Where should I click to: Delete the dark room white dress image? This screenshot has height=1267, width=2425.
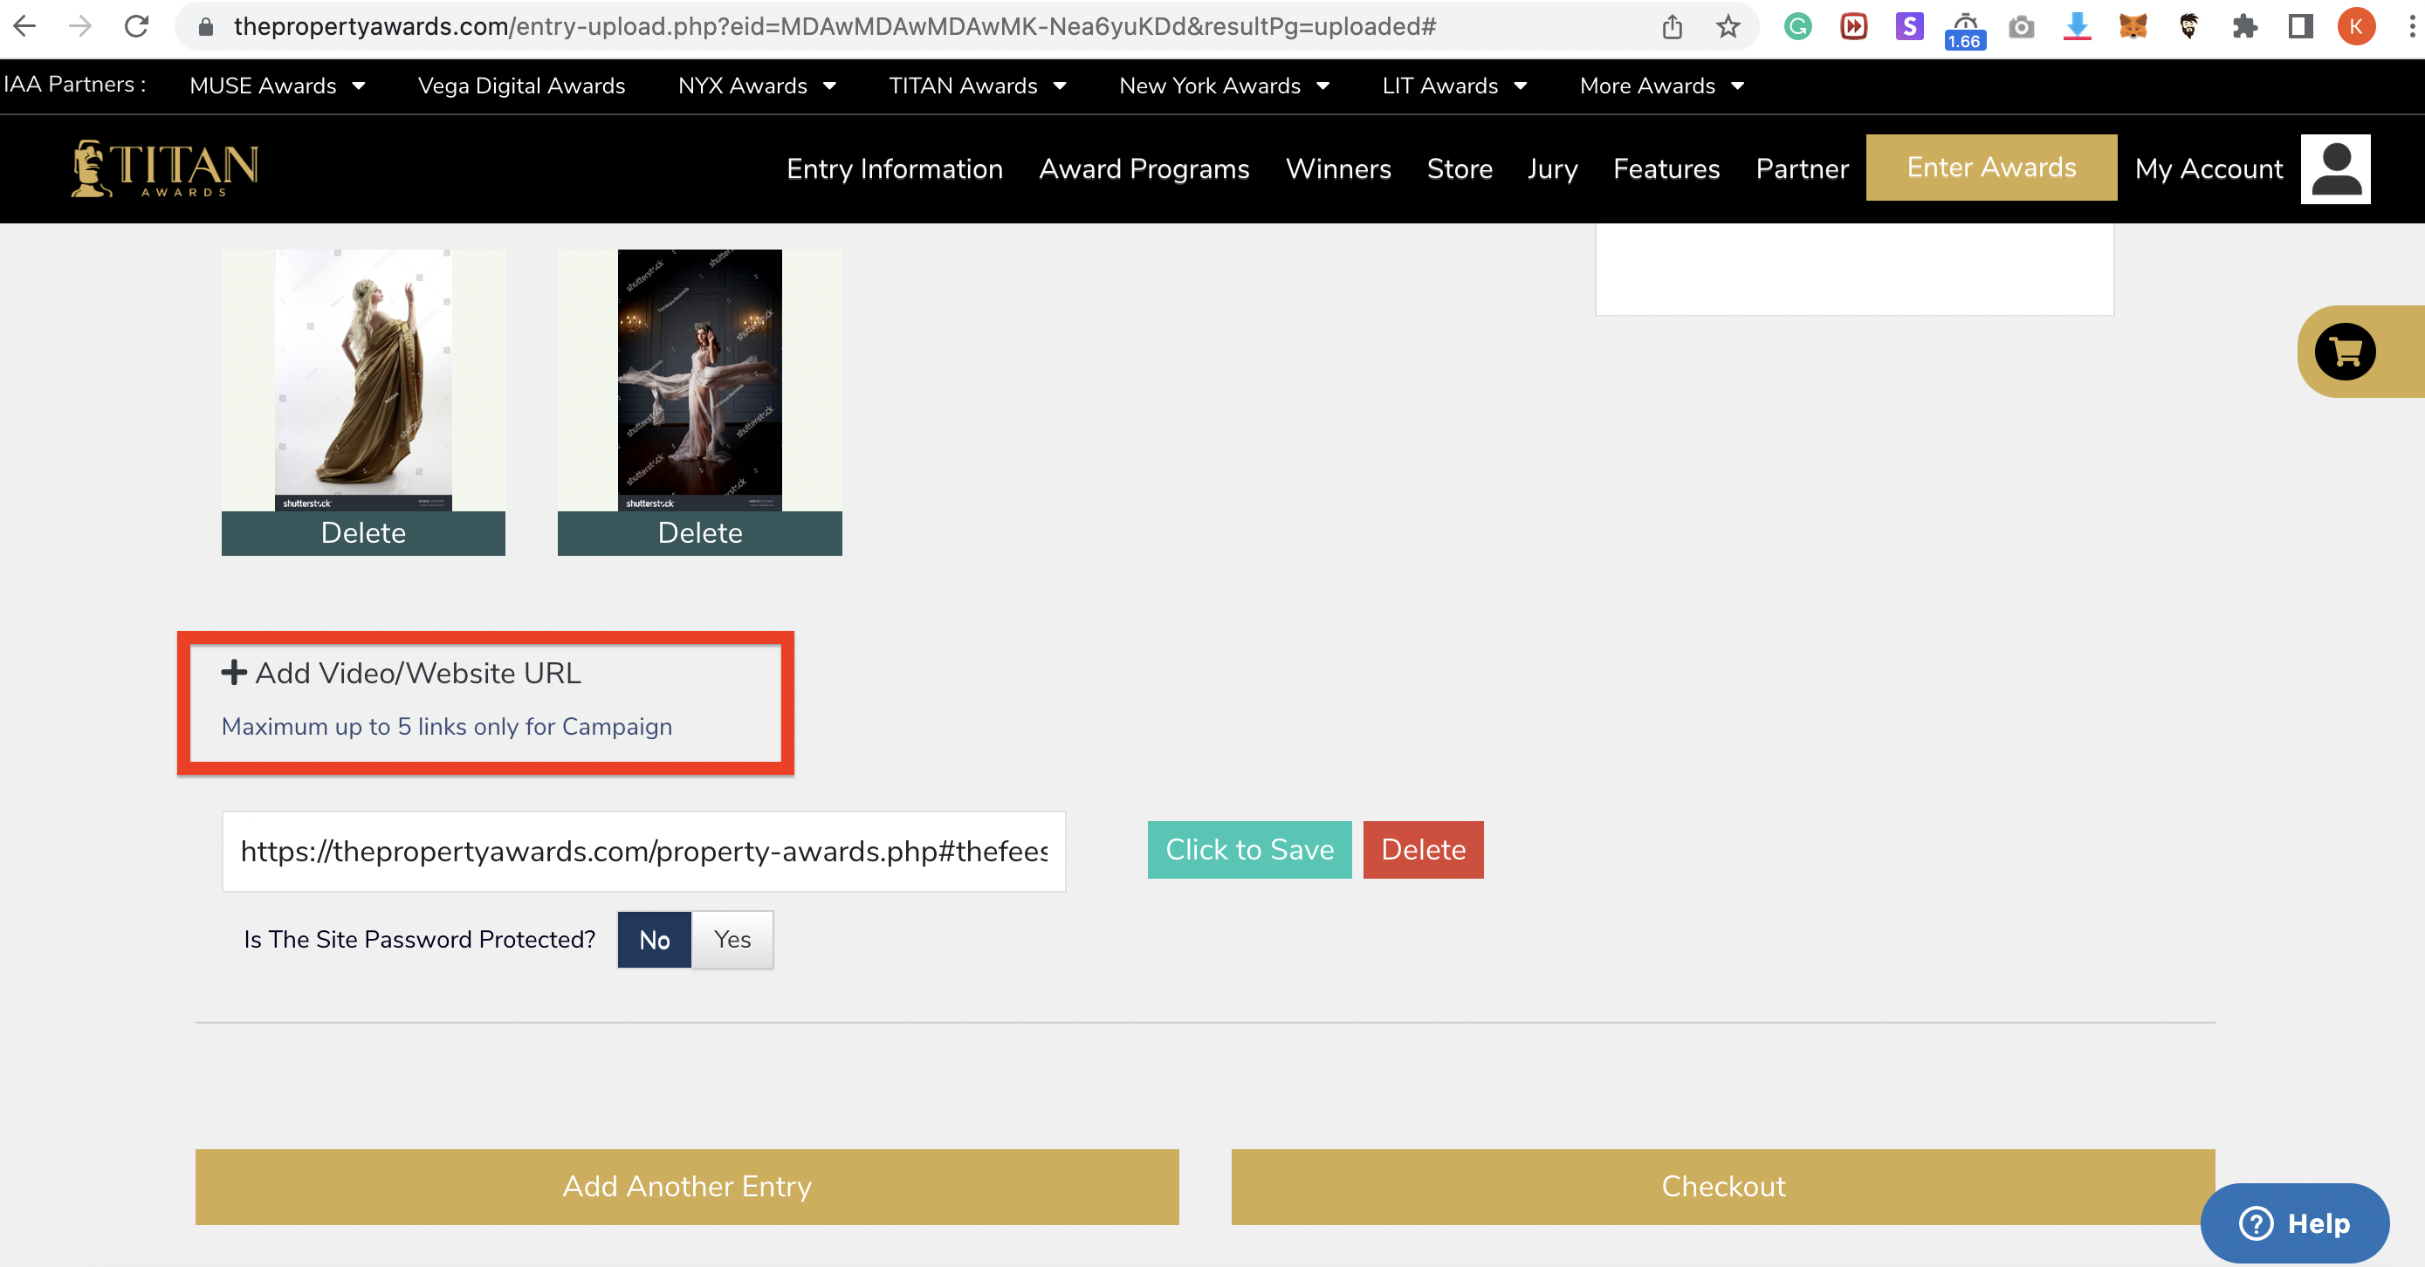[699, 533]
